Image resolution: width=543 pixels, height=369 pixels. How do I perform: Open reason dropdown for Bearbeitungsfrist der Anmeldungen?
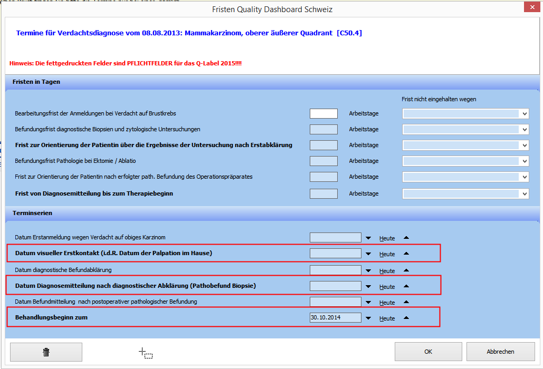point(525,113)
